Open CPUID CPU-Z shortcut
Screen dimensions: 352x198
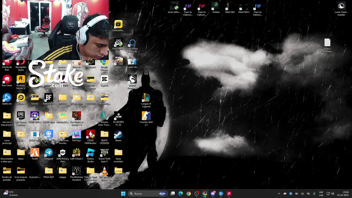coord(35,118)
